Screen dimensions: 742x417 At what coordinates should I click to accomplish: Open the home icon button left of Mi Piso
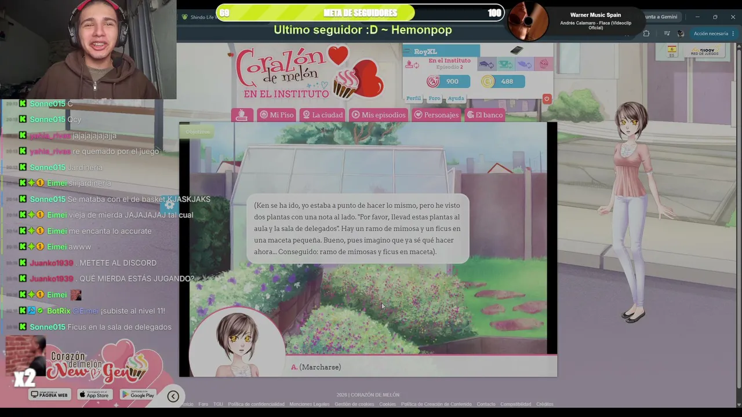pos(242,115)
